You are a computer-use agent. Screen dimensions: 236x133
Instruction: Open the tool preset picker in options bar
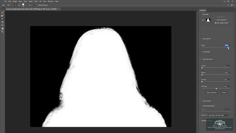(9, 5)
